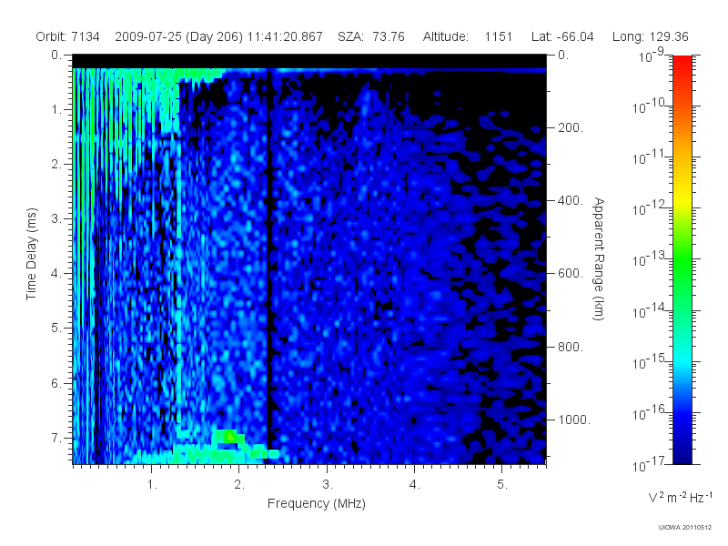Click frequency axis tick label "1."
The image size is (728, 546).
[152, 485]
